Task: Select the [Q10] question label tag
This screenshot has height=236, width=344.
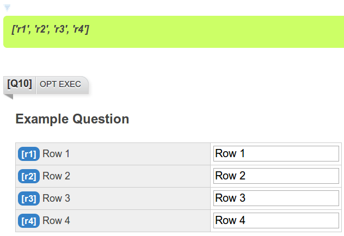Action: tap(20, 84)
